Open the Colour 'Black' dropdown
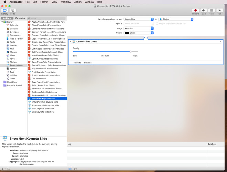Screen dimensions: 227x172 (139, 33)
